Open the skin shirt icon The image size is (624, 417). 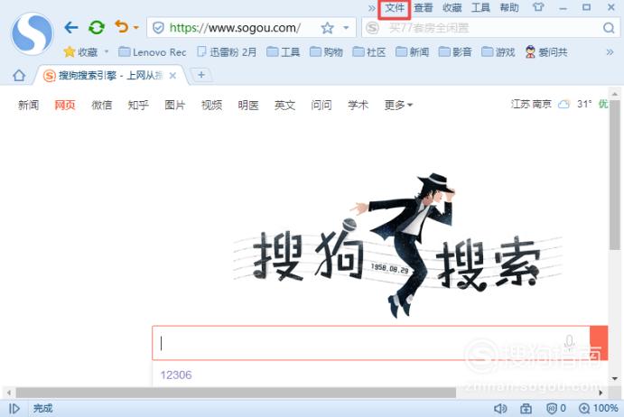pyautogui.click(x=538, y=7)
